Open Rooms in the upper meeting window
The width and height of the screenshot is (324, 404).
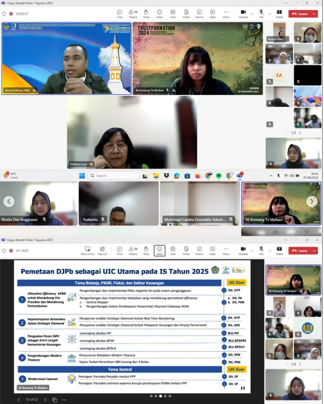199,14
